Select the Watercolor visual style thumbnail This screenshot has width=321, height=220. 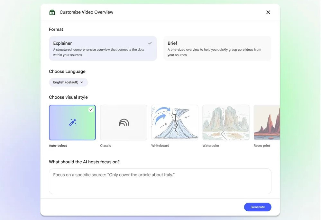226,122
